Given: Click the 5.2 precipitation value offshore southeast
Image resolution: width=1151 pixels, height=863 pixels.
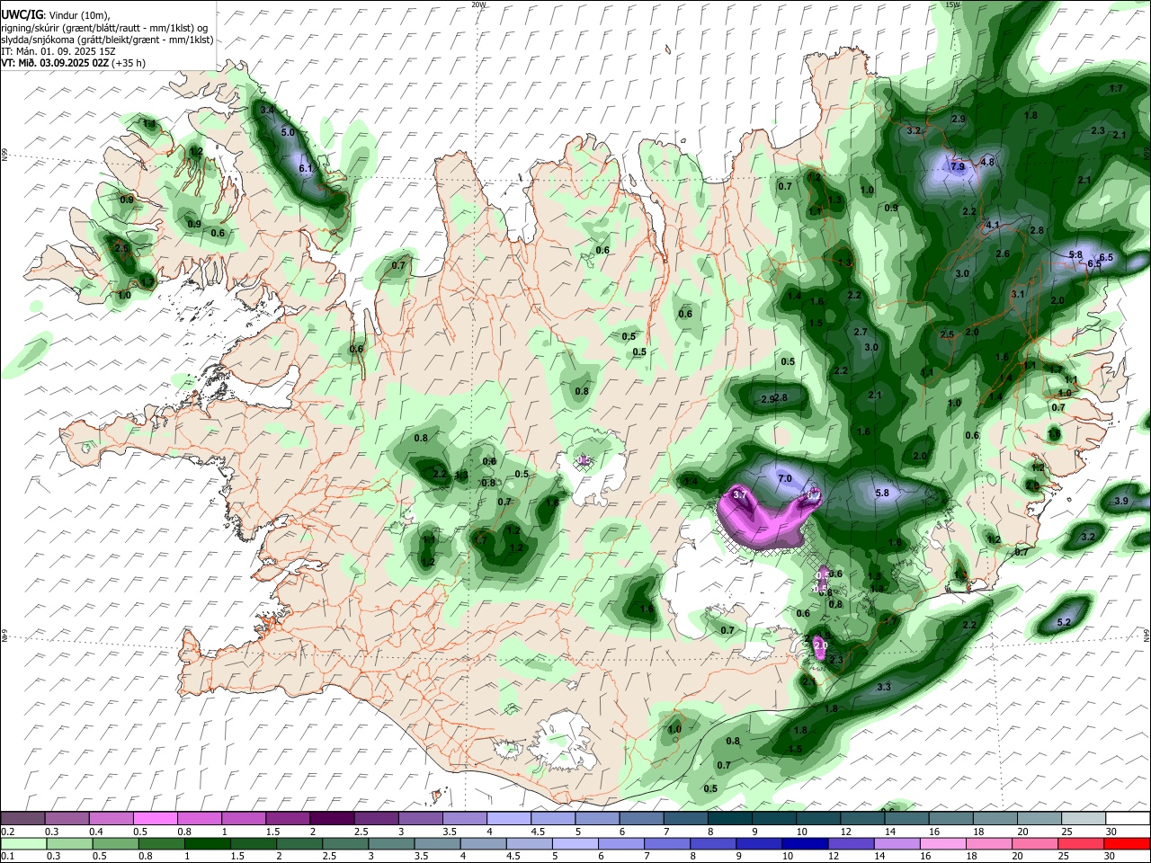Looking at the screenshot, I should coord(1064,622).
